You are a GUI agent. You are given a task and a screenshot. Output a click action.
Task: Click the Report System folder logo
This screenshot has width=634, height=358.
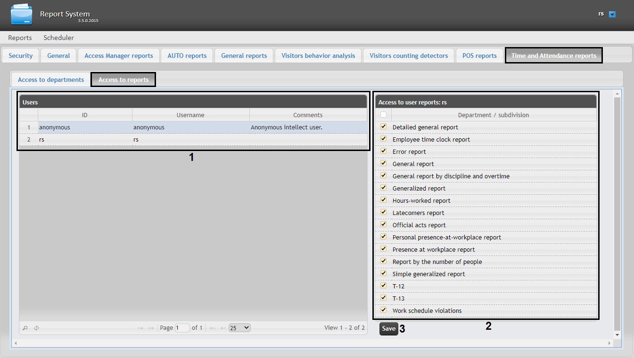21,15
